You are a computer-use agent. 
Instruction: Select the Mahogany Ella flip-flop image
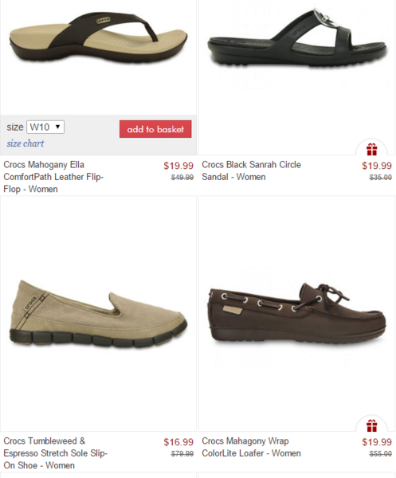coord(99,37)
